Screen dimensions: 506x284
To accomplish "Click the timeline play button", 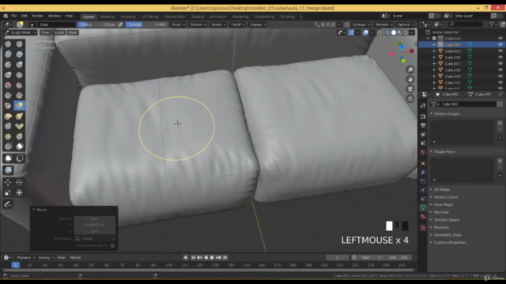I will (212, 258).
